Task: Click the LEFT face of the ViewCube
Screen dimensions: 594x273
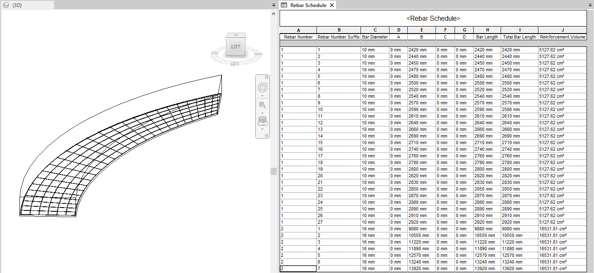Action: pos(236,46)
